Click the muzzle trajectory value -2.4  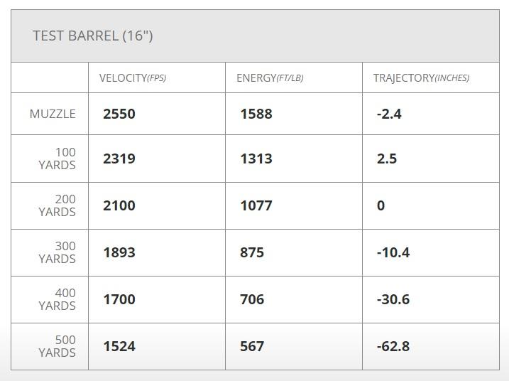(389, 114)
